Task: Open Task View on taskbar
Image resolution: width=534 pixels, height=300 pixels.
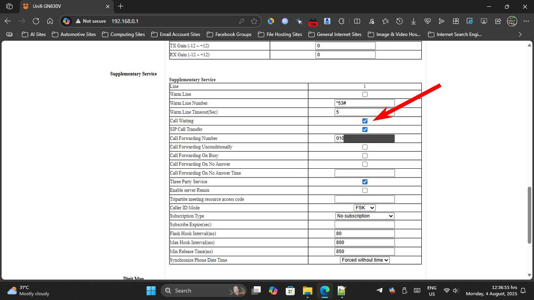Action: (256, 290)
